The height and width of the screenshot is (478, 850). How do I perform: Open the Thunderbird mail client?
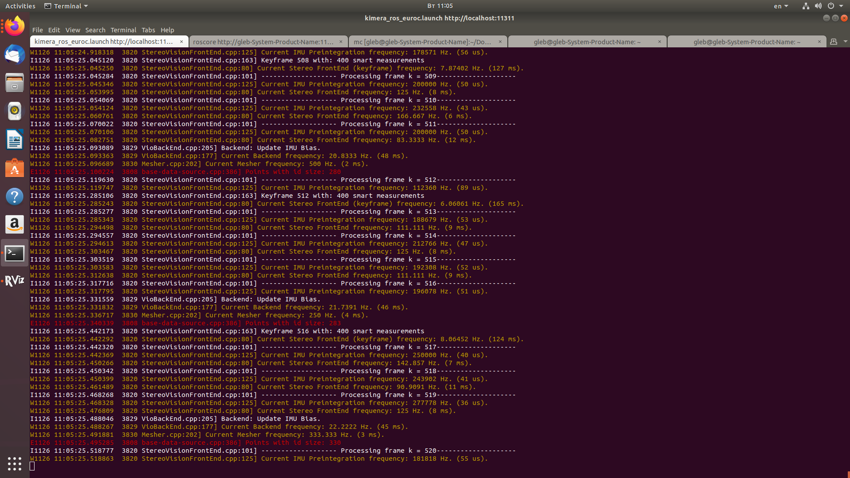(x=15, y=54)
